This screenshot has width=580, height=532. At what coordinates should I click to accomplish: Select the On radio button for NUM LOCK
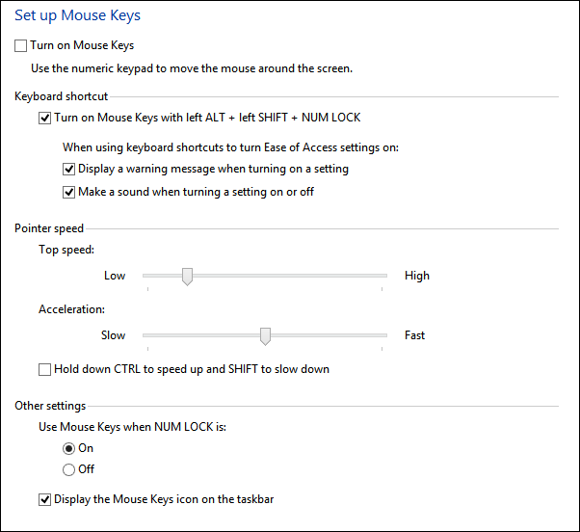click(x=68, y=448)
